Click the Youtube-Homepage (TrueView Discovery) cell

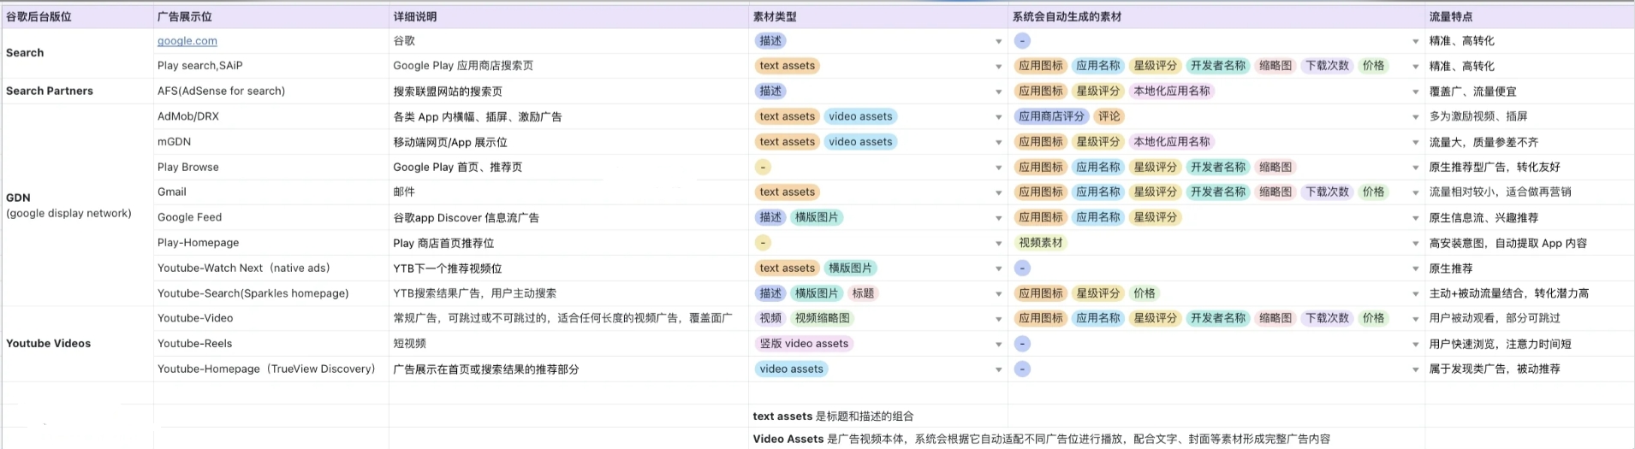point(271,369)
